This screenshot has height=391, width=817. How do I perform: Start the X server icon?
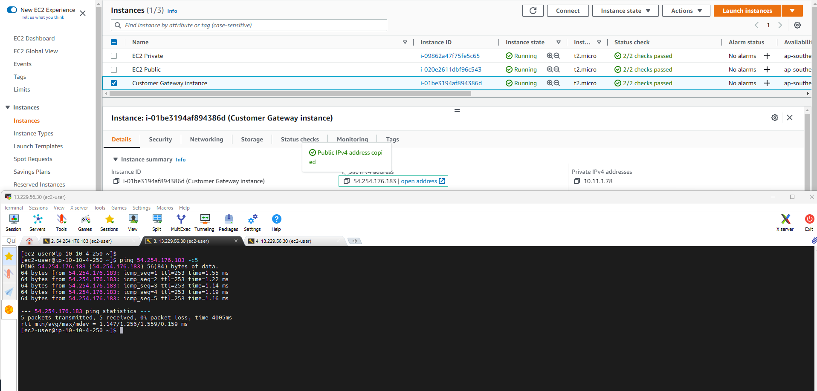(785, 223)
